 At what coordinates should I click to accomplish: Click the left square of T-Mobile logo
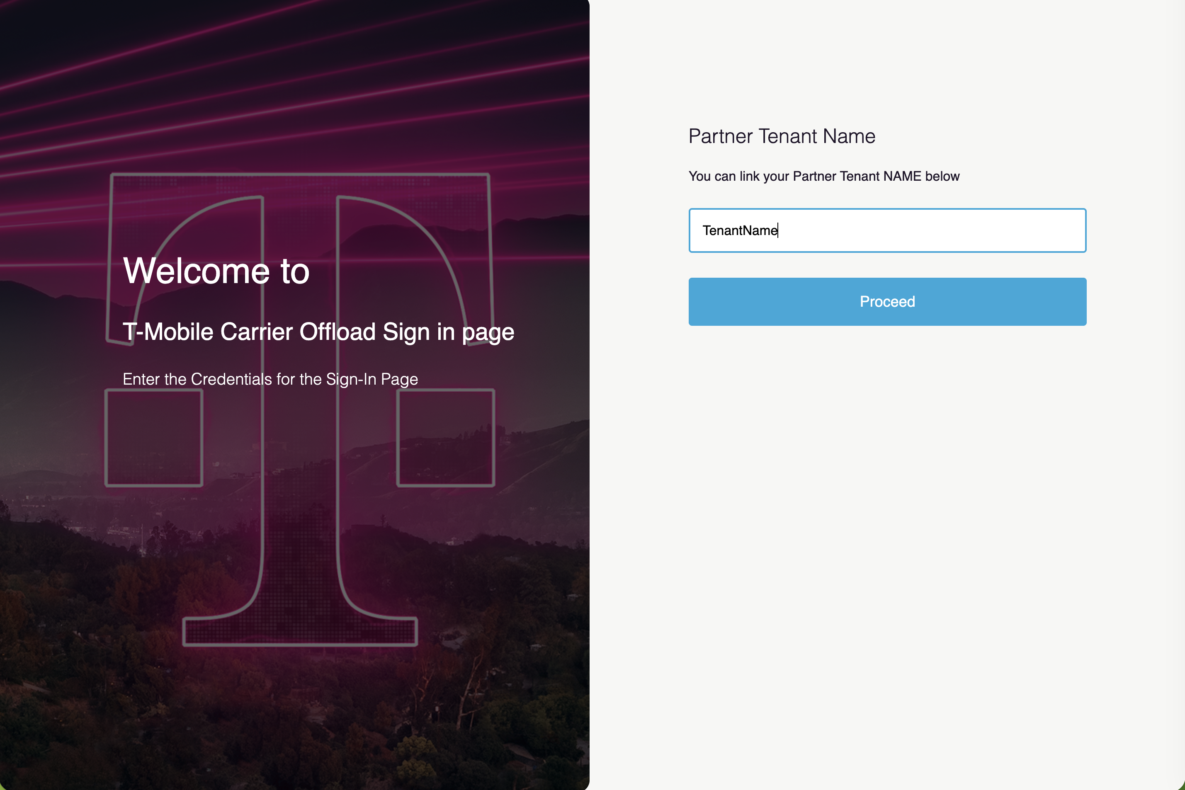tap(154, 438)
